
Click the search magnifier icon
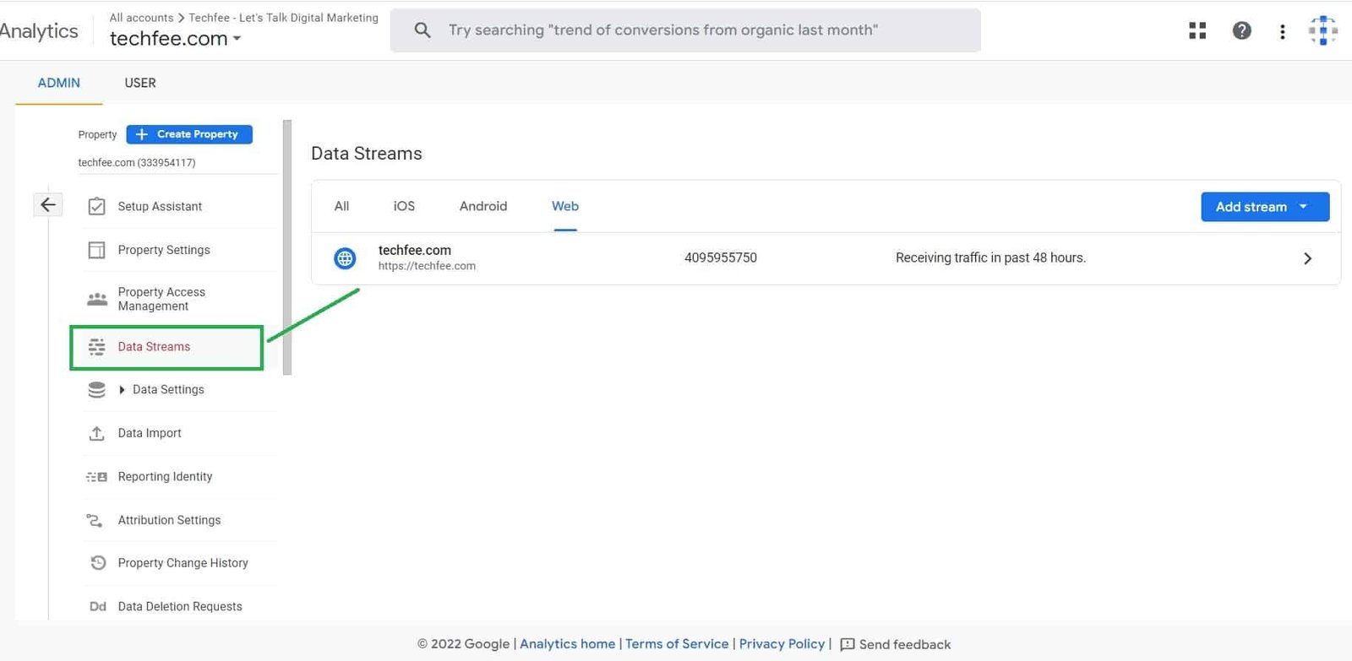click(422, 30)
